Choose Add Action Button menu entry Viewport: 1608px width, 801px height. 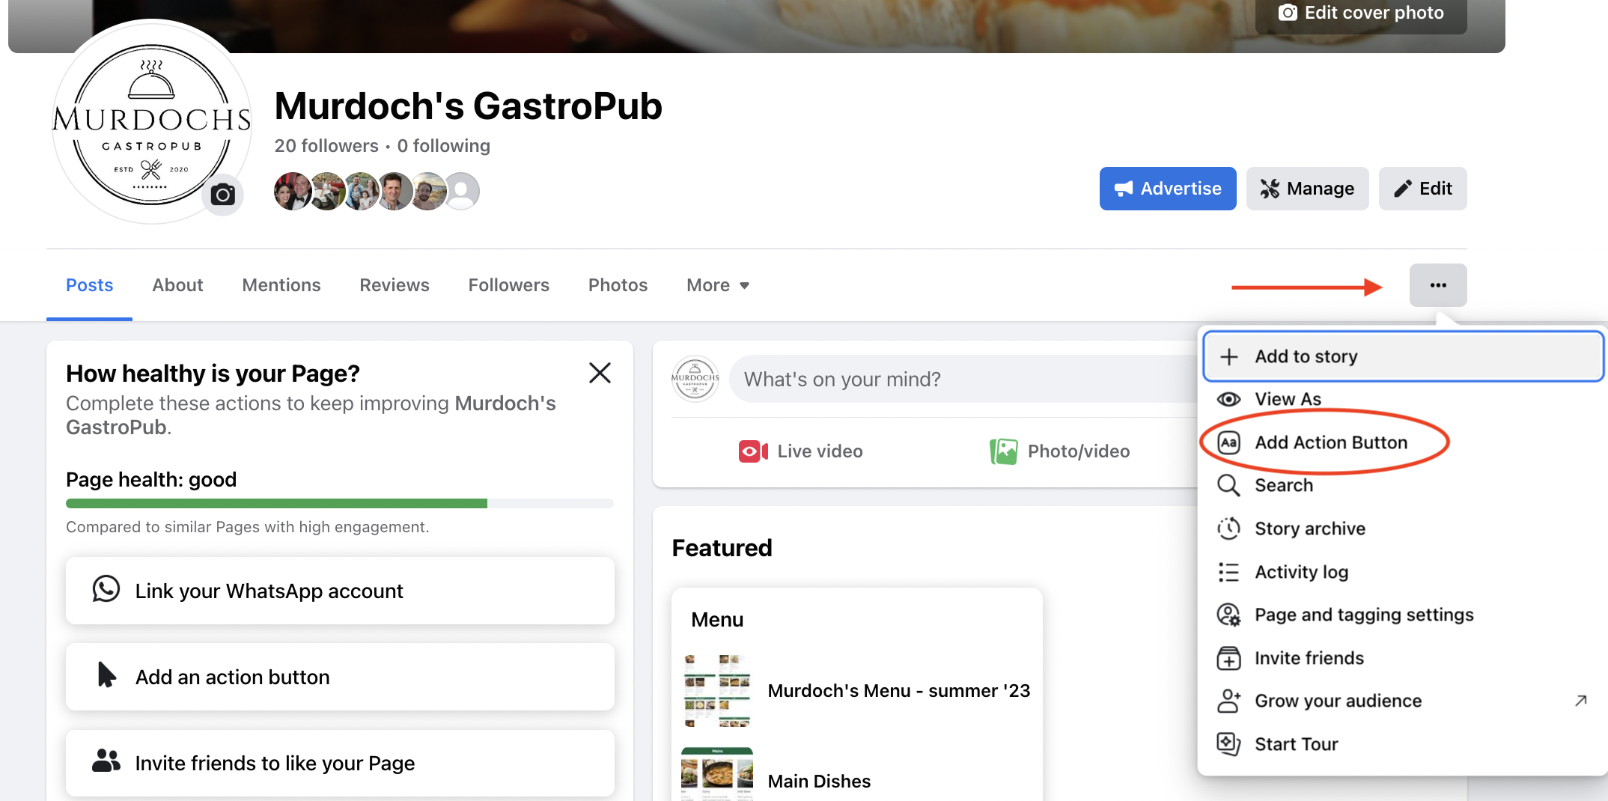[1403, 442]
